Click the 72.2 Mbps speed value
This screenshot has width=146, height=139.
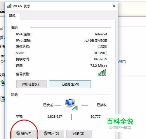99,66
